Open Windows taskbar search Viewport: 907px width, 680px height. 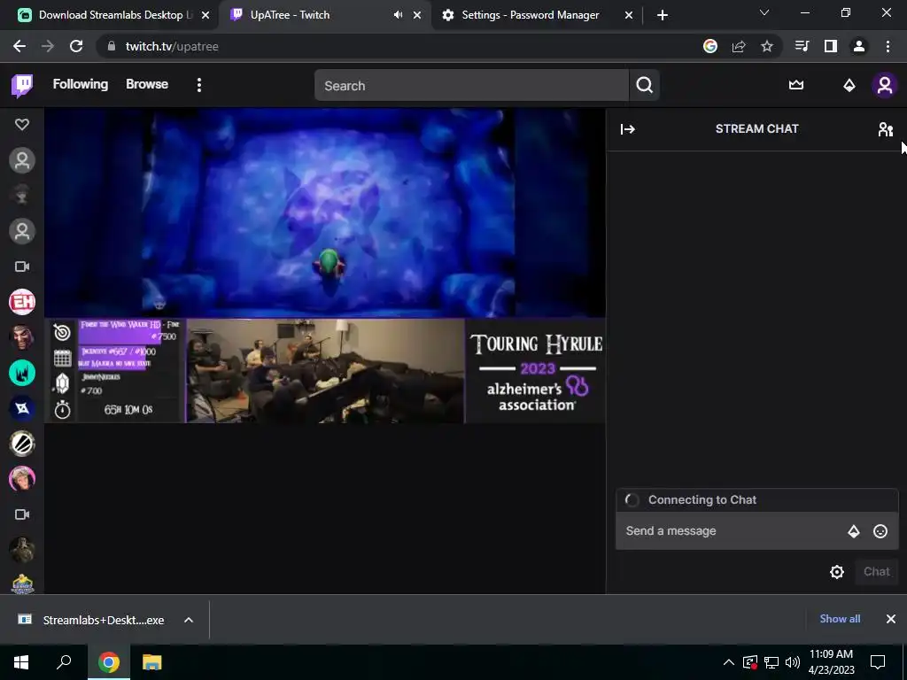pyautogui.click(x=64, y=662)
